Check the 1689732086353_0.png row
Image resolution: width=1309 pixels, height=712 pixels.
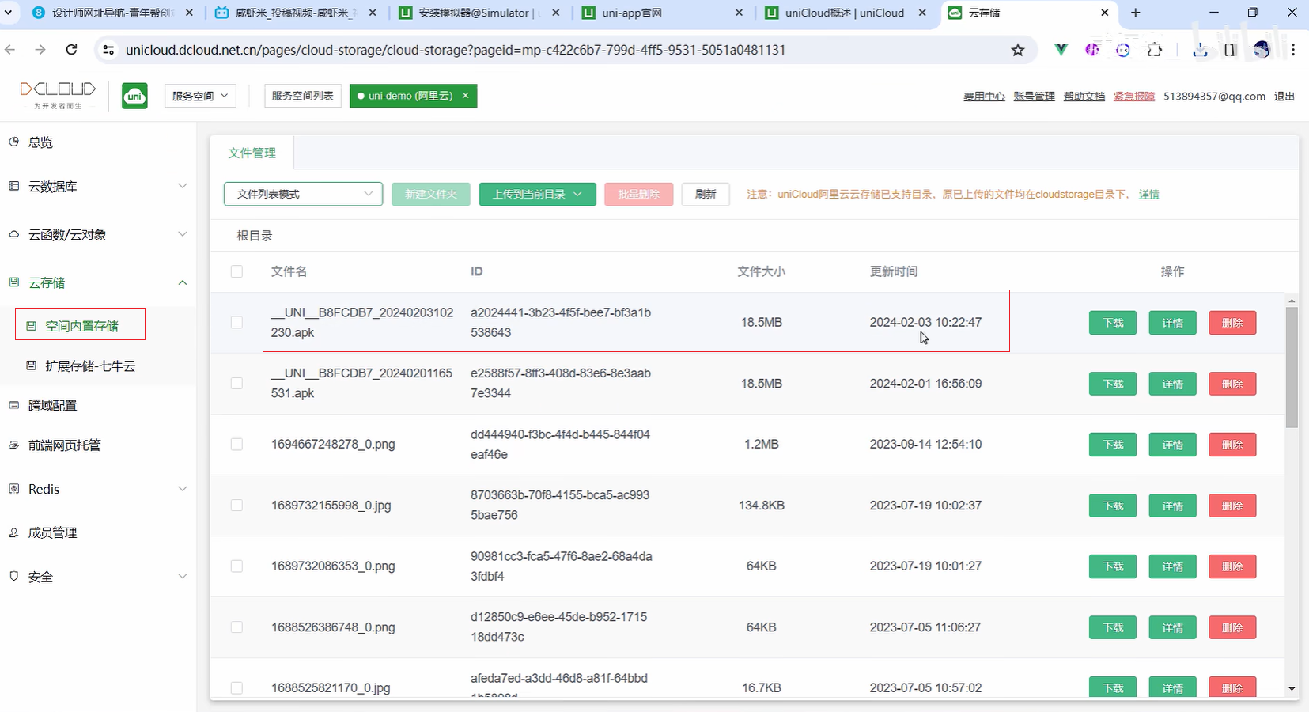click(236, 566)
